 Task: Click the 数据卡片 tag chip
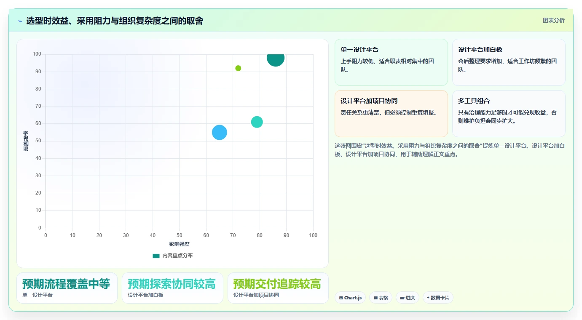click(438, 298)
